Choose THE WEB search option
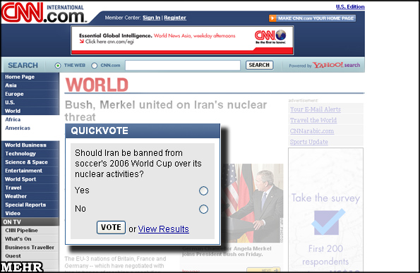Image resolution: width=420 pixels, height=273 pixels. [x=58, y=66]
